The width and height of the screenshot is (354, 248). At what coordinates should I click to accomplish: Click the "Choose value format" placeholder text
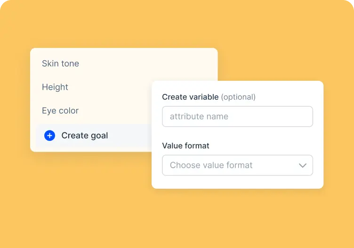pyautogui.click(x=211, y=165)
